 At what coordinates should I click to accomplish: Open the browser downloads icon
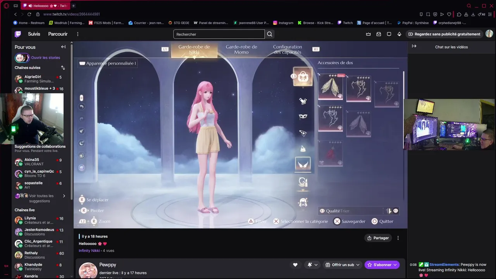pos(473,14)
